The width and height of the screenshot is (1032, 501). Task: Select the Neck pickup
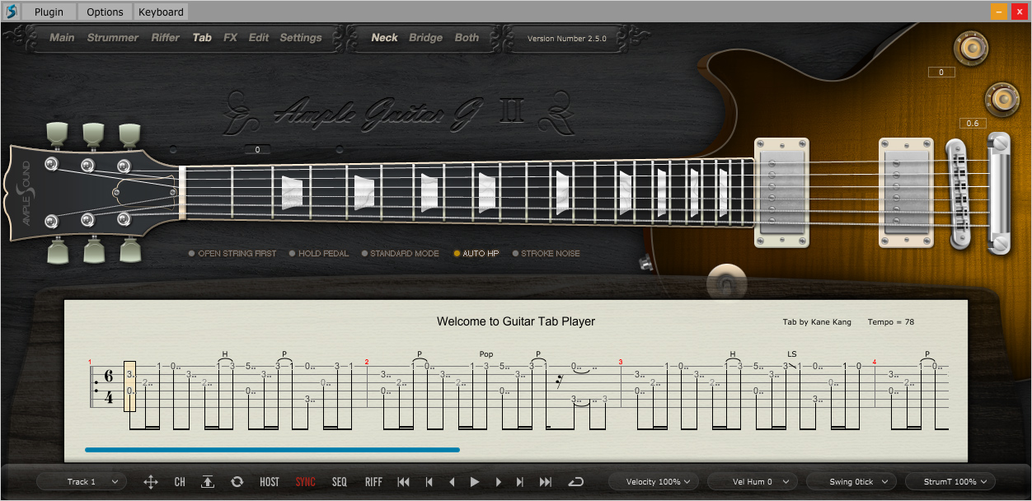point(384,38)
